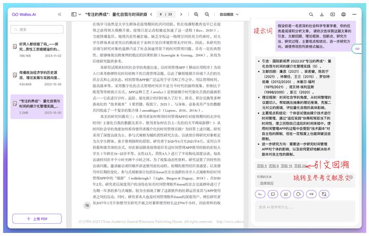Image resolution: width=369 pixels, height=236 pixels.
Task: Click the first round summarize-text action icon
Action: tap(260, 194)
